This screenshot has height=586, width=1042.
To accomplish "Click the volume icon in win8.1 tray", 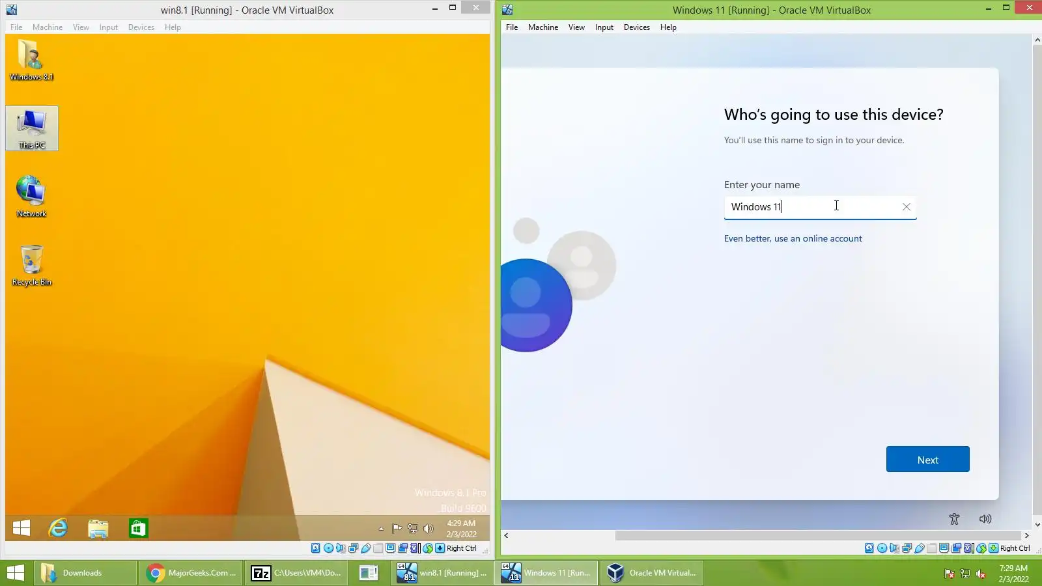I will coord(428,529).
